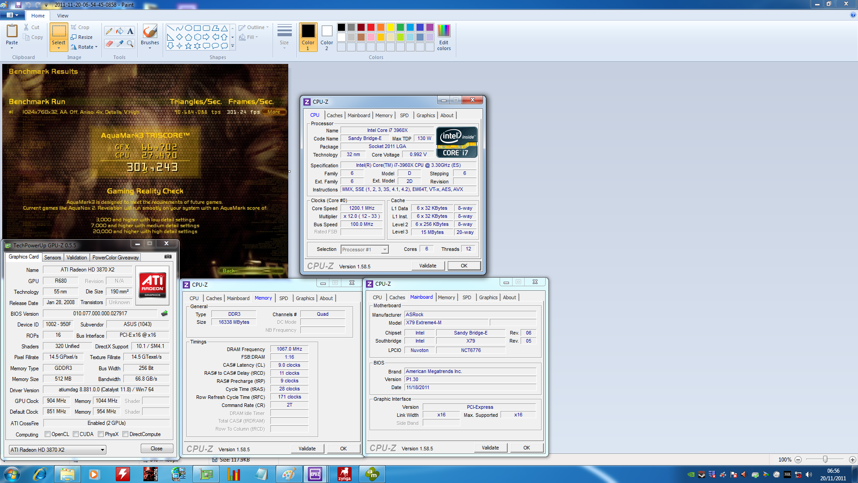
Task: Expand the Select tool dropdown arrow
Action: [59, 47]
